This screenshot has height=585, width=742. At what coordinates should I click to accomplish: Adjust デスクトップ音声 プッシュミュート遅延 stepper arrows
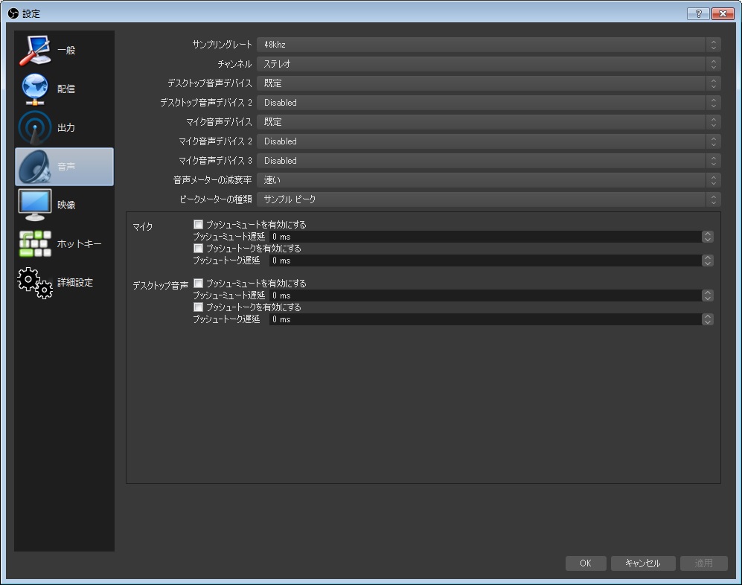708,295
